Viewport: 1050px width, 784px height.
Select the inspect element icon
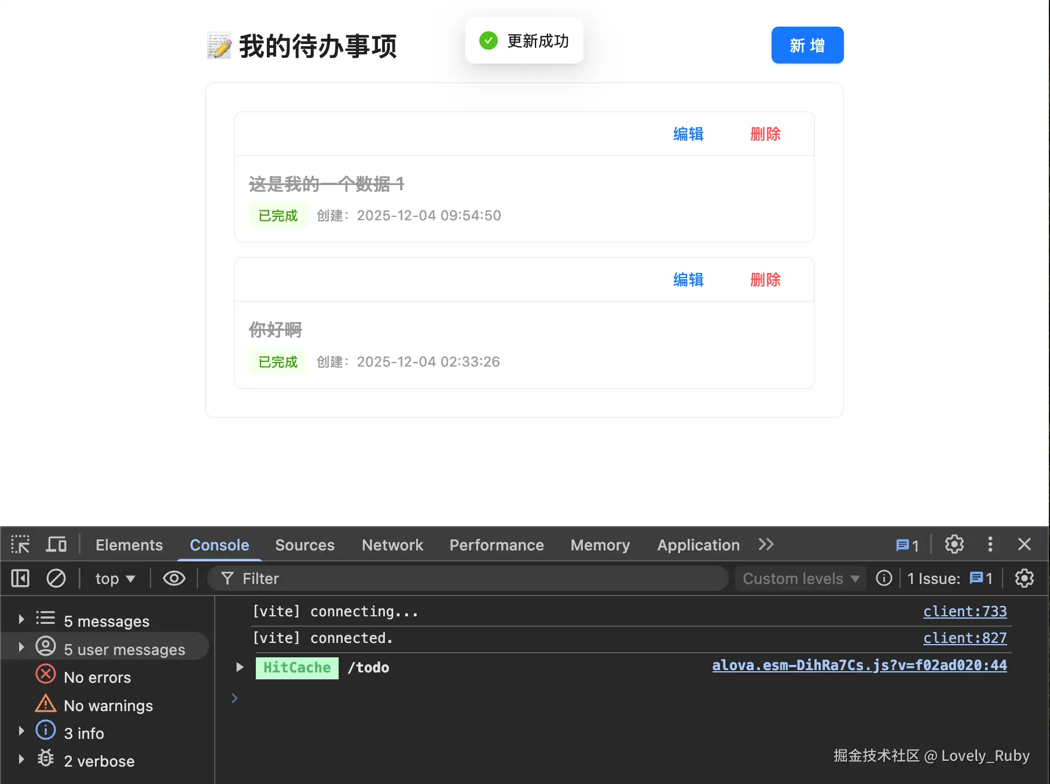20,544
